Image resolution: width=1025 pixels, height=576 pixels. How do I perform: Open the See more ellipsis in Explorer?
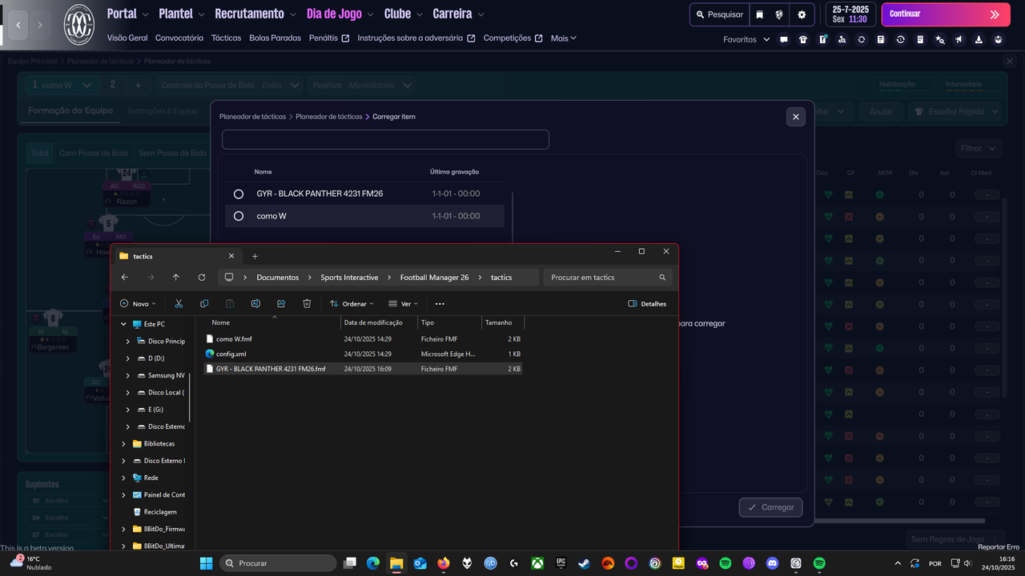[x=440, y=304]
